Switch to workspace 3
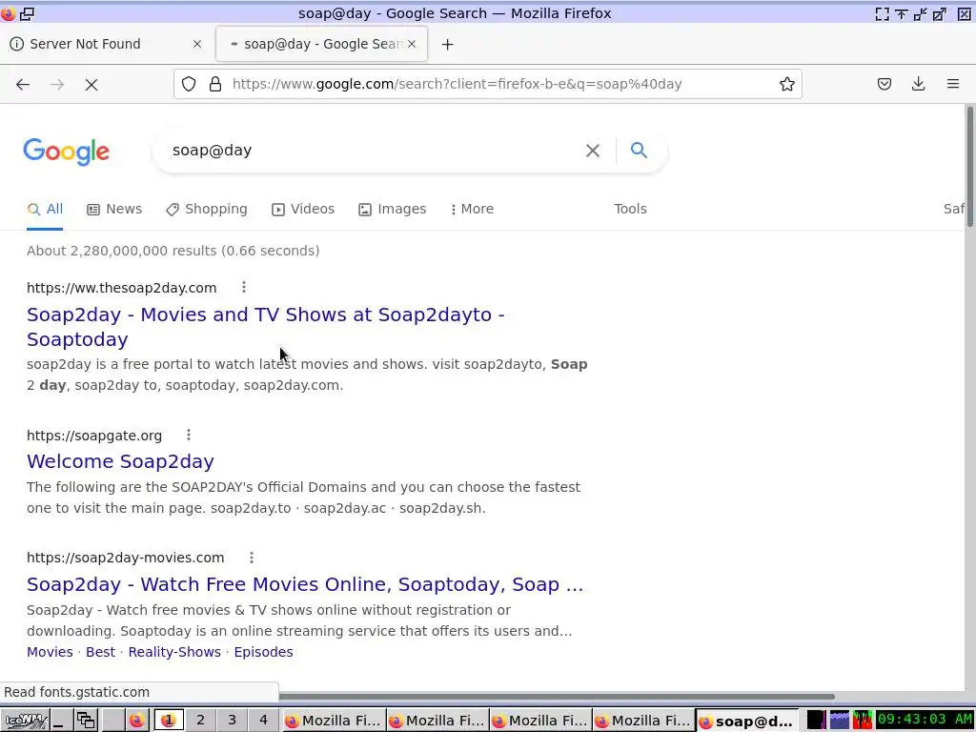Image resolution: width=976 pixels, height=732 pixels. (233, 721)
